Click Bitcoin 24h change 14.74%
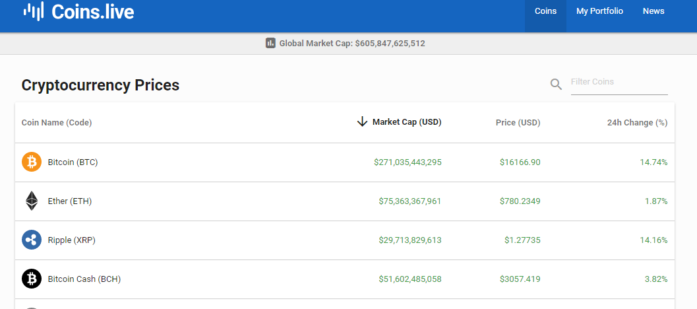The image size is (697, 309). 653,162
